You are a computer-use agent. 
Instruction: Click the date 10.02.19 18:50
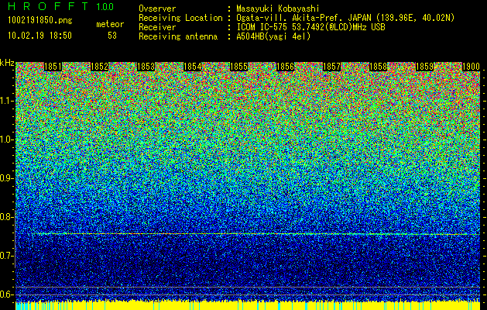(x=39, y=36)
